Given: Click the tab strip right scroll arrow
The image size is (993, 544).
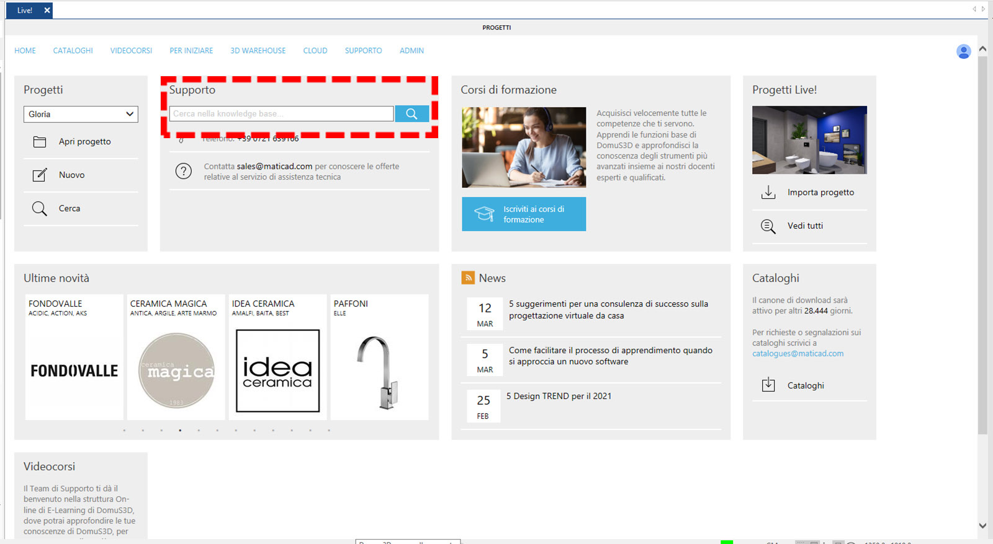Looking at the screenshot, I should 983,9.
